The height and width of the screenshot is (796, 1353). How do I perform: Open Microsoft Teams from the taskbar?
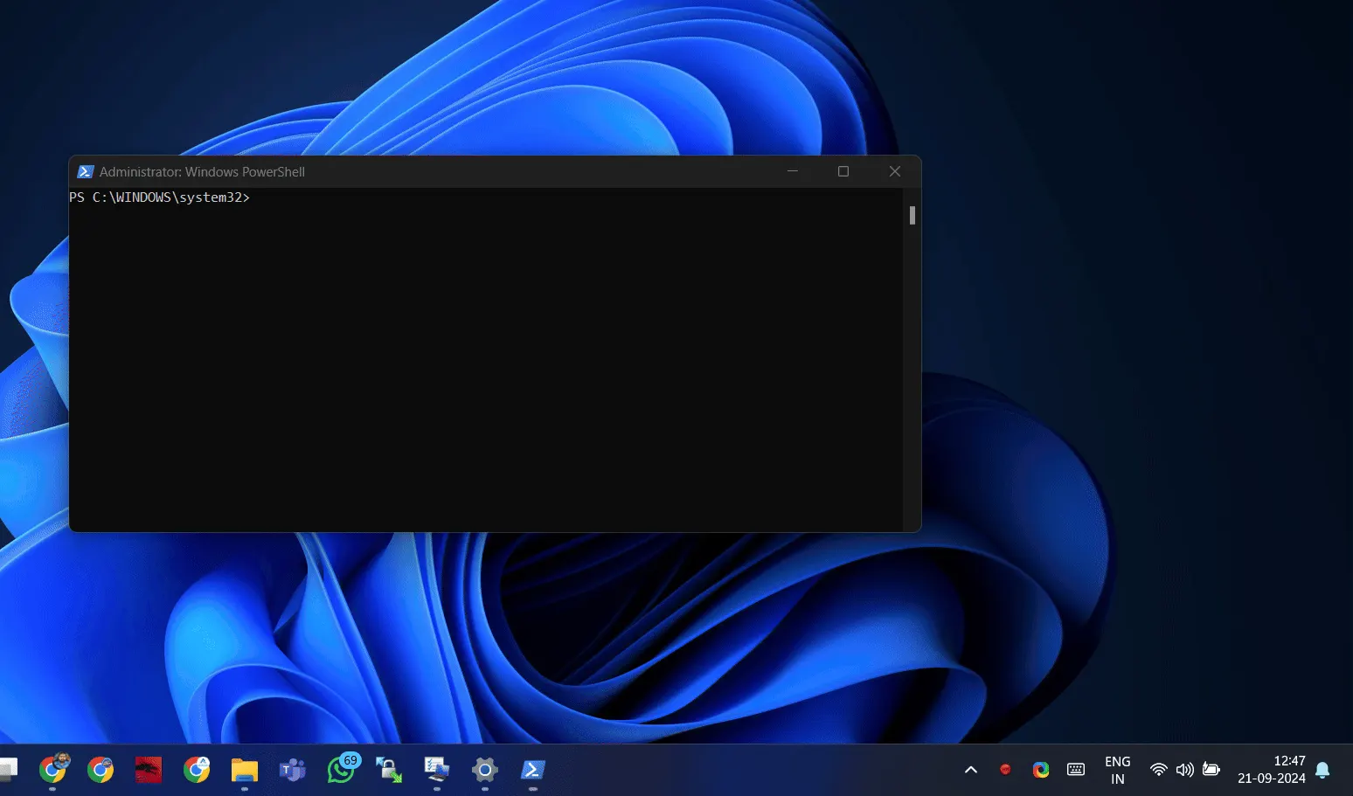tap(293, 769)
